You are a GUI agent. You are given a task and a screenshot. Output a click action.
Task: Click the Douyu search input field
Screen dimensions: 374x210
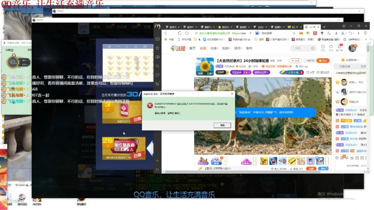[x=300, y=48]
